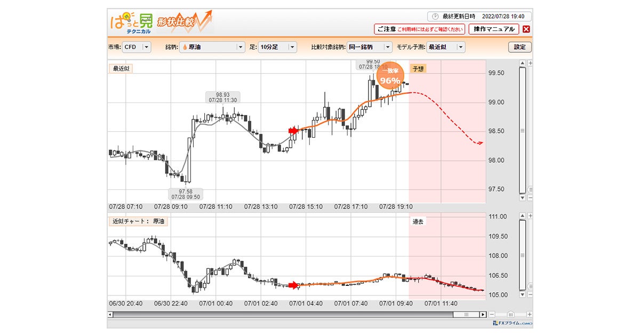Zoom in upper chart vertically with plus
This screenshot has height=336, width=640.
pyautogui.click(x=530, y=63)
